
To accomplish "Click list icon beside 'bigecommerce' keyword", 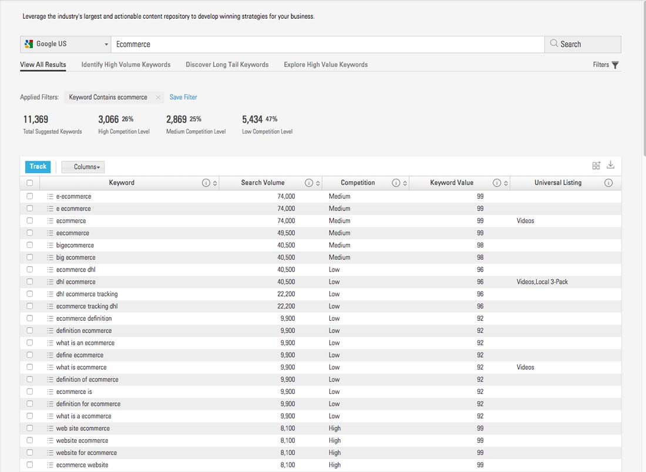I will coord(50,245).
